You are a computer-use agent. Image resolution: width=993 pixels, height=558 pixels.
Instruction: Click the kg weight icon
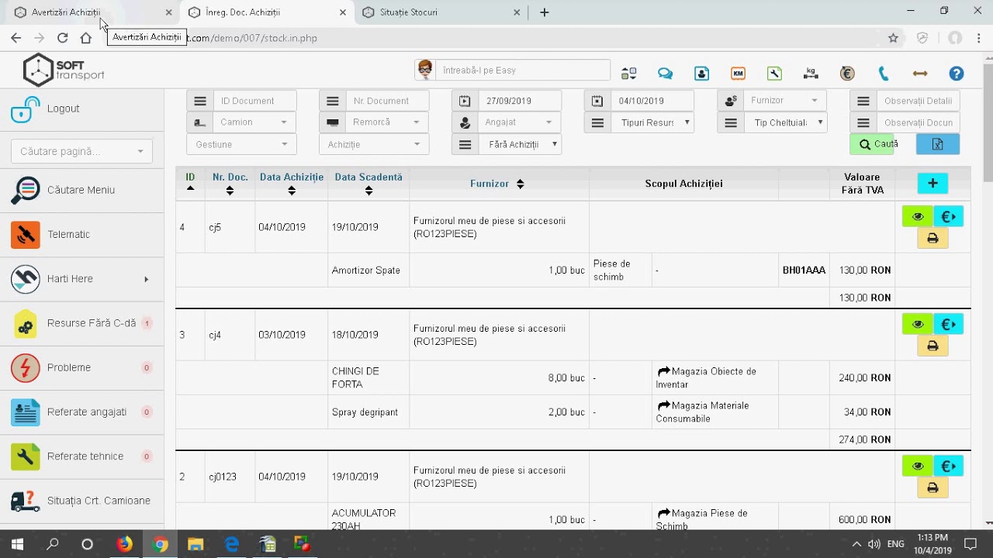(x=811, y=74)
